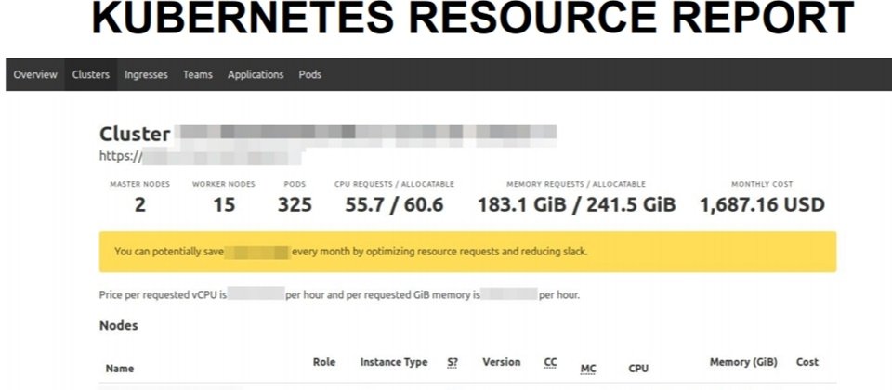Click the MONTHLY COST label
The image size is (892, 390).
pyautogui.click(x=762, y=184)
